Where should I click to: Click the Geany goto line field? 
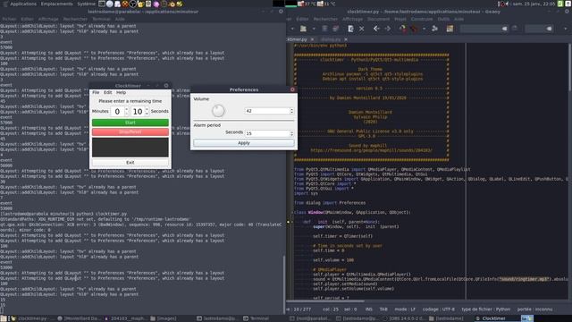(x=538, y=29)
